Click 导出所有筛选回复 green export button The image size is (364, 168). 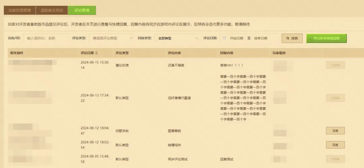pos(326,38)
